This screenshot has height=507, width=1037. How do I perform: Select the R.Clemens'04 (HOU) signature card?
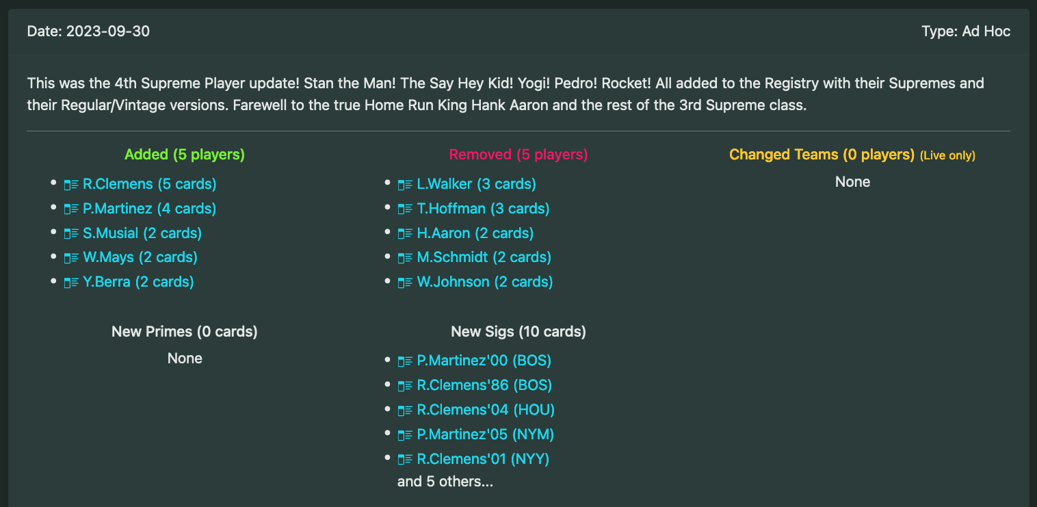(x=486, y=409)
